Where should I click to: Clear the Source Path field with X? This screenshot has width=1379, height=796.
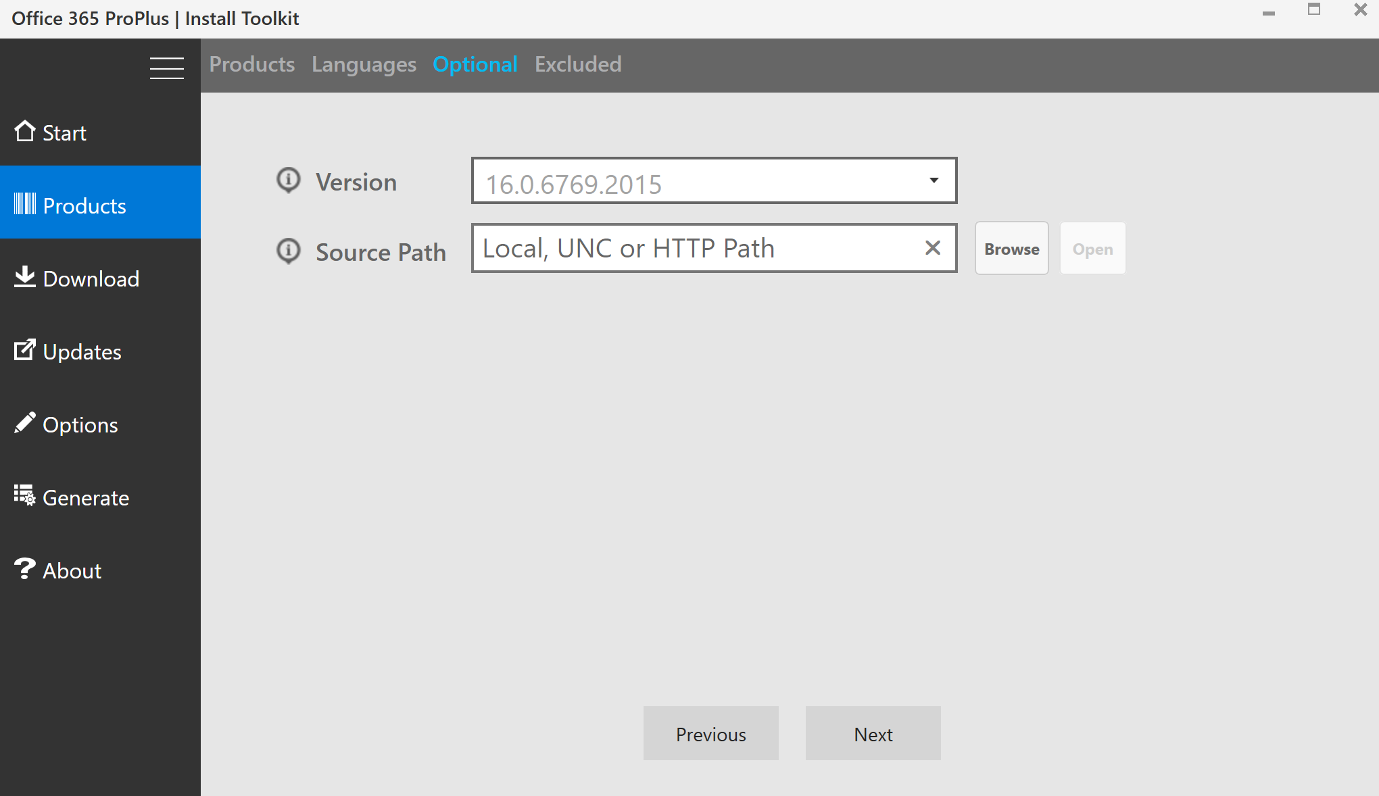(x=933, y=248)
